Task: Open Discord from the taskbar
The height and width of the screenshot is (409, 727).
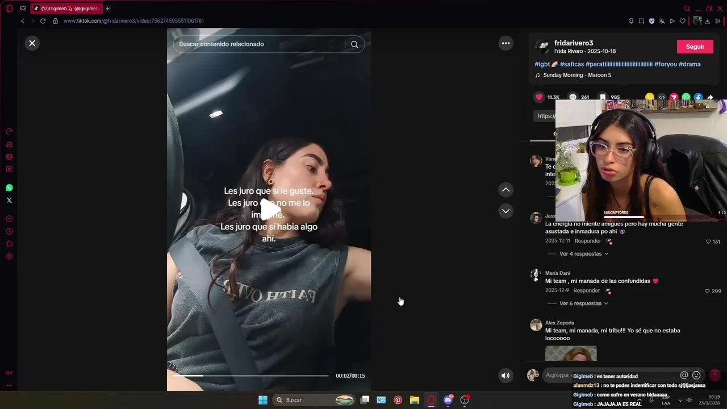Action: [448, 400]
